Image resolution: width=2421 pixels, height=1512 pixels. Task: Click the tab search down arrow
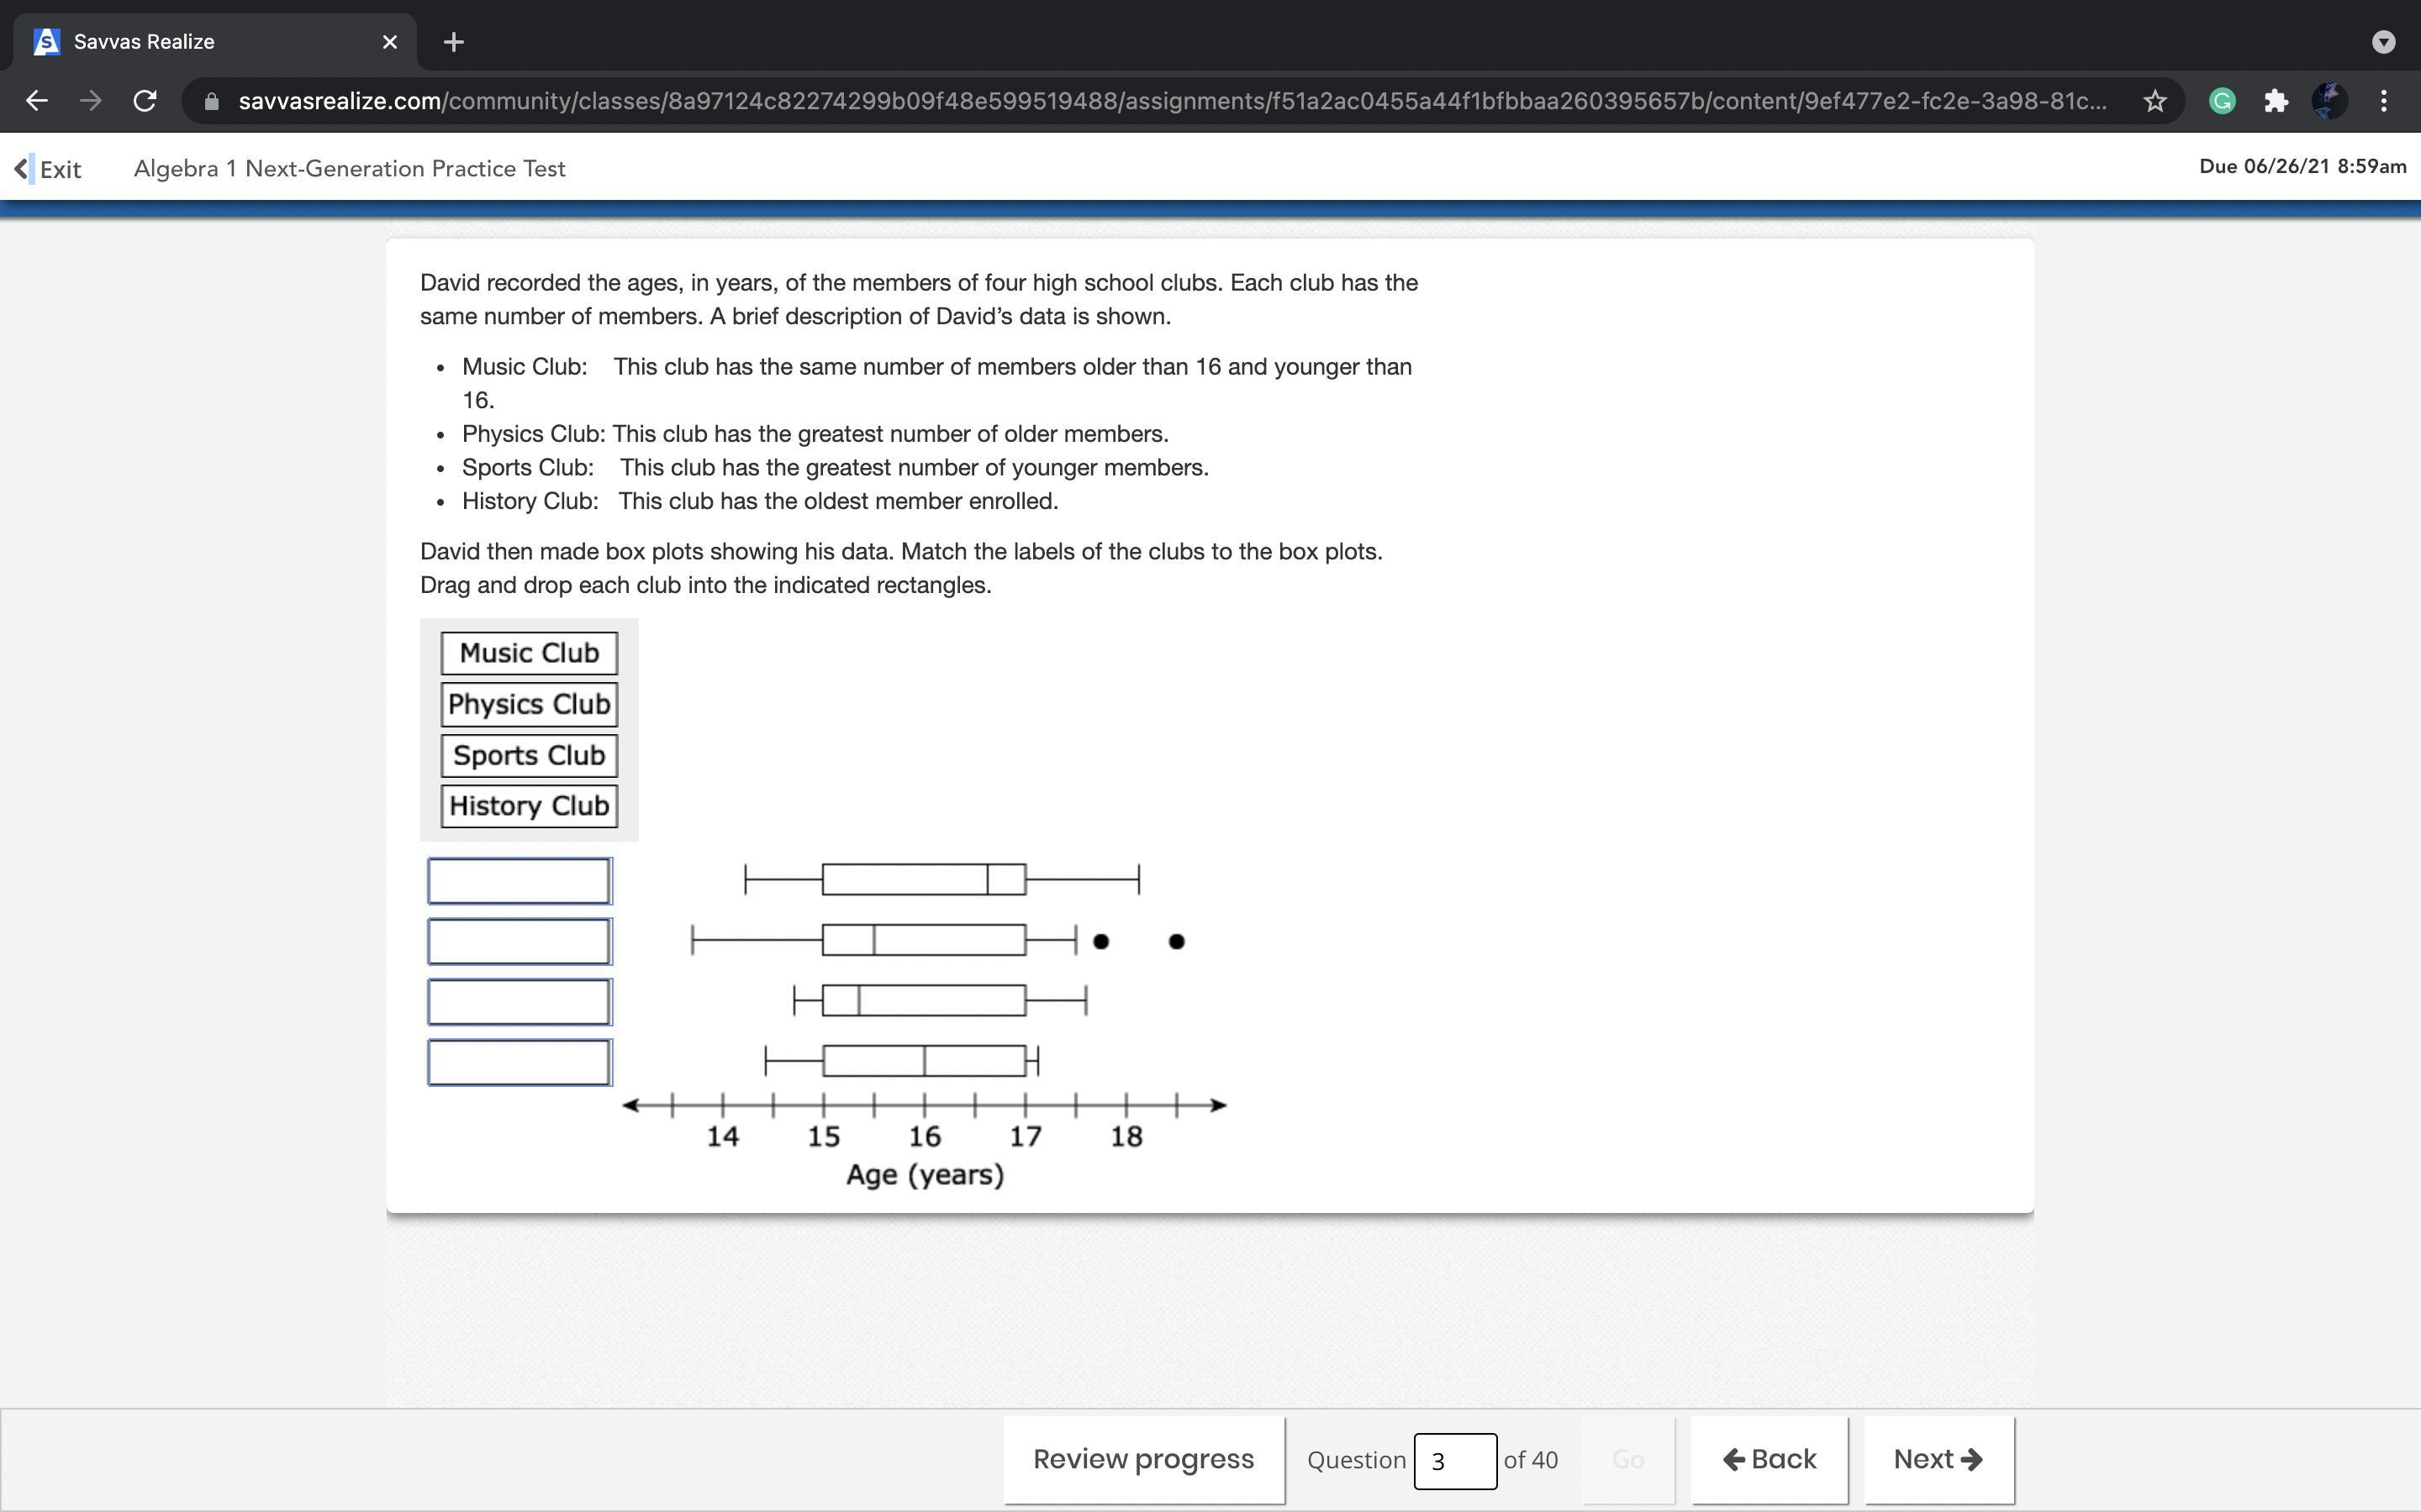[x=2384, y=42]
